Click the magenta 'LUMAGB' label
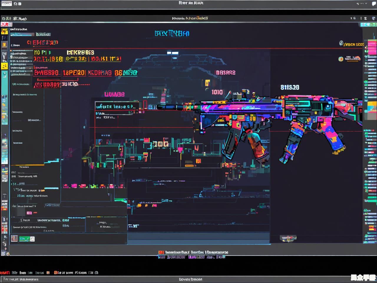The width and height of the screenshot is (377, 283). [115, 95]
